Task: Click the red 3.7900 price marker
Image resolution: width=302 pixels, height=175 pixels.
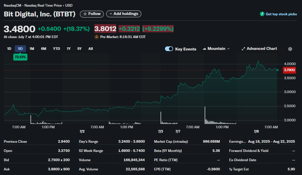Action: 289,70
